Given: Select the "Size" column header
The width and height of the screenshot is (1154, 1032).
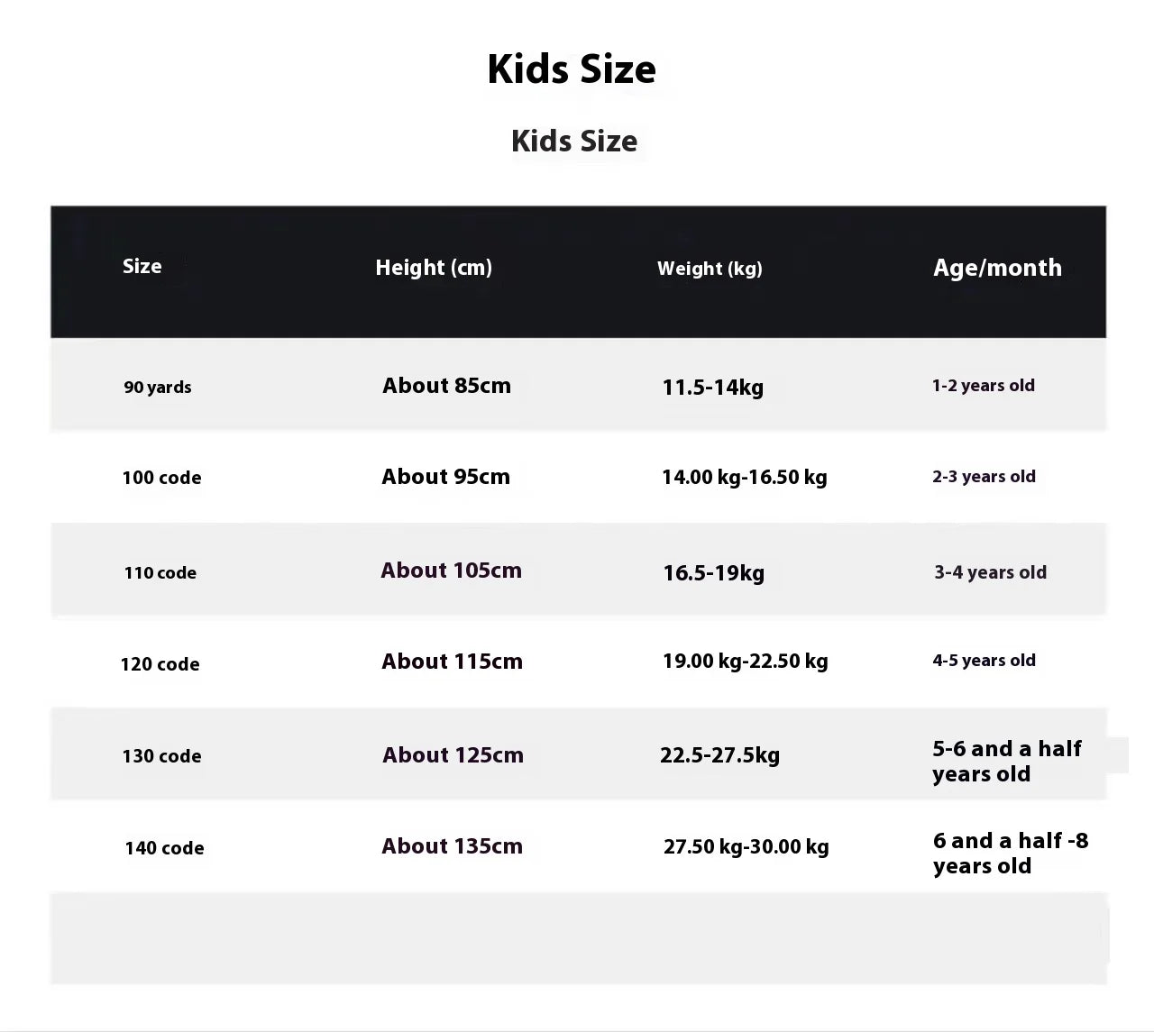Looking at the screenshot, I should pos(142,266).
